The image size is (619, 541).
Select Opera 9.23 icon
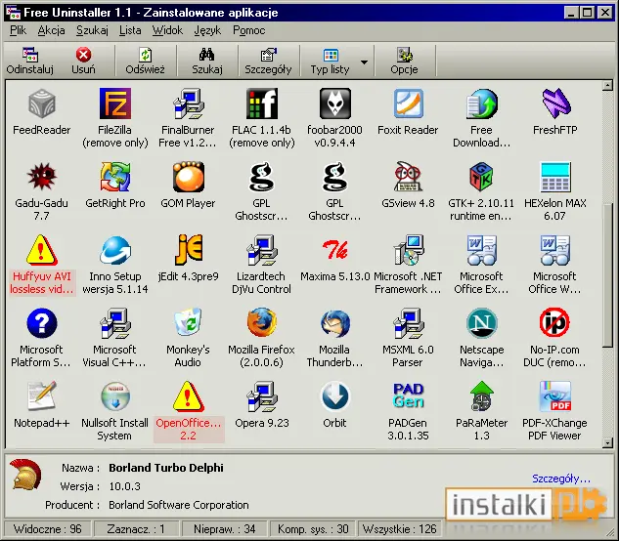point(262,396)
